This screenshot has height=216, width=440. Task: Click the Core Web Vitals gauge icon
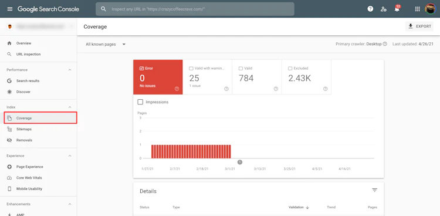click(9, 178)
